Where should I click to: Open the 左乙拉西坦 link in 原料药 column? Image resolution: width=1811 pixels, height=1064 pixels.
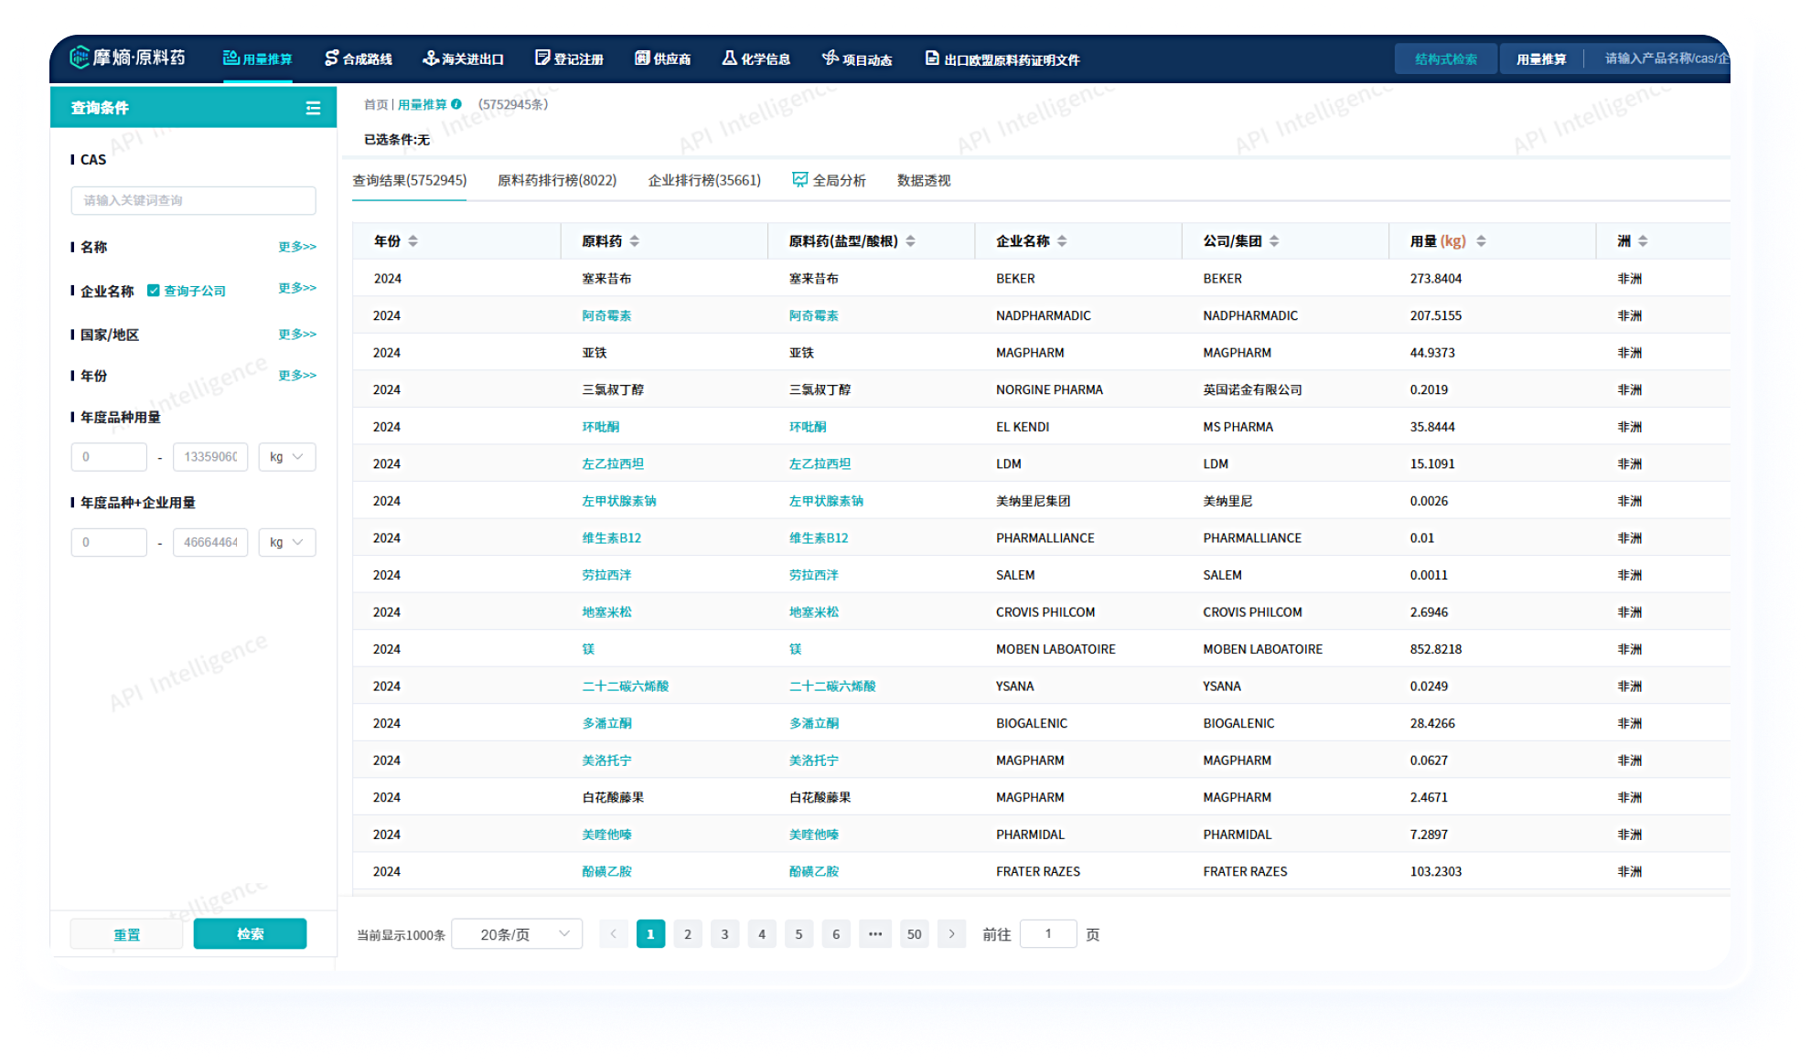(x=613, y=464)
